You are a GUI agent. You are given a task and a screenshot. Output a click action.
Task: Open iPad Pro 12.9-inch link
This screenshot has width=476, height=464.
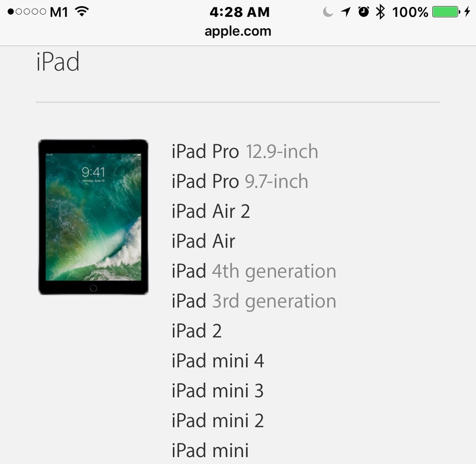pos(245,151)
